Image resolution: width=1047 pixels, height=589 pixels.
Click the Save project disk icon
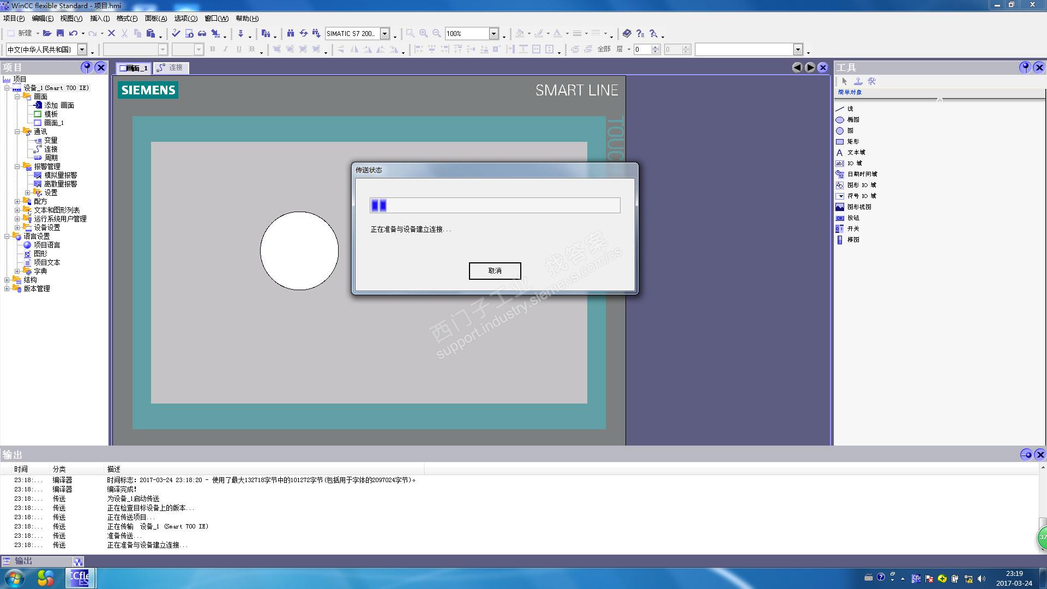(61, 33)
